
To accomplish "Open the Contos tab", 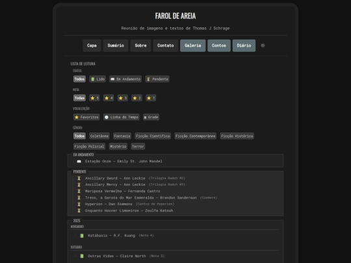I will click(x=219, y=45).
